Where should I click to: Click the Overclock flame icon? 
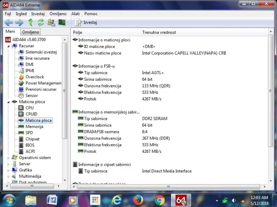click(x=21, y=77)
